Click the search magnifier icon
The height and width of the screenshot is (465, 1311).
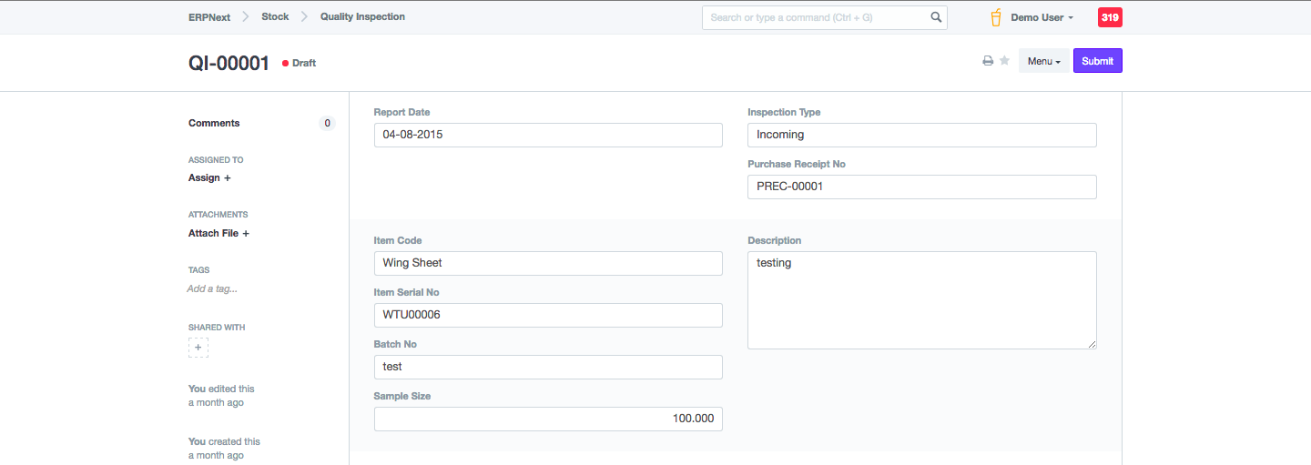coord(936,17)
